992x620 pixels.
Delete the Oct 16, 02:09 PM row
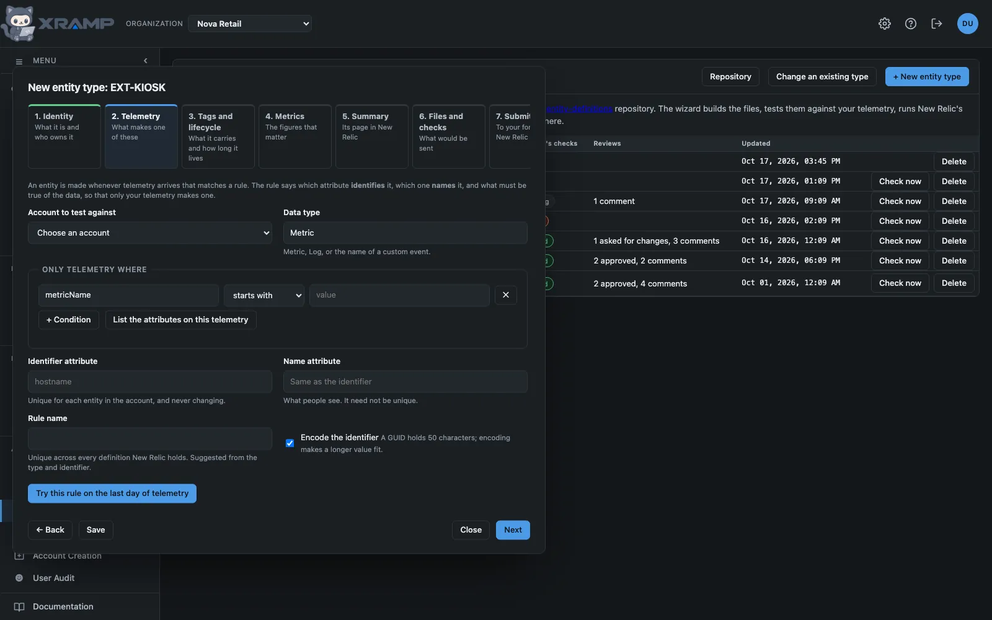pyautogui.click(x=954, y=221)
